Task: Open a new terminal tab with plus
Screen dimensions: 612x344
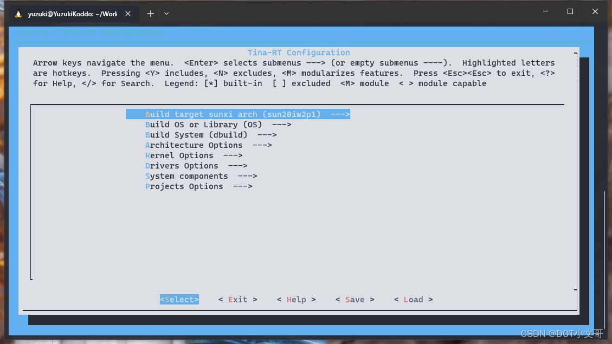Action: (x=151, y=14)
